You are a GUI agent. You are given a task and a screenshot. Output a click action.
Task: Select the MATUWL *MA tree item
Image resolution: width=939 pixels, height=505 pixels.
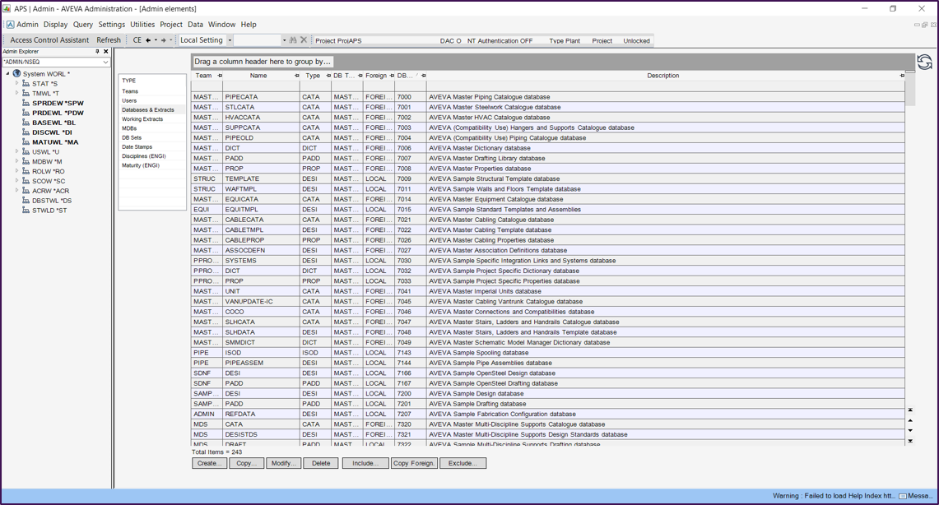[55, 141]
